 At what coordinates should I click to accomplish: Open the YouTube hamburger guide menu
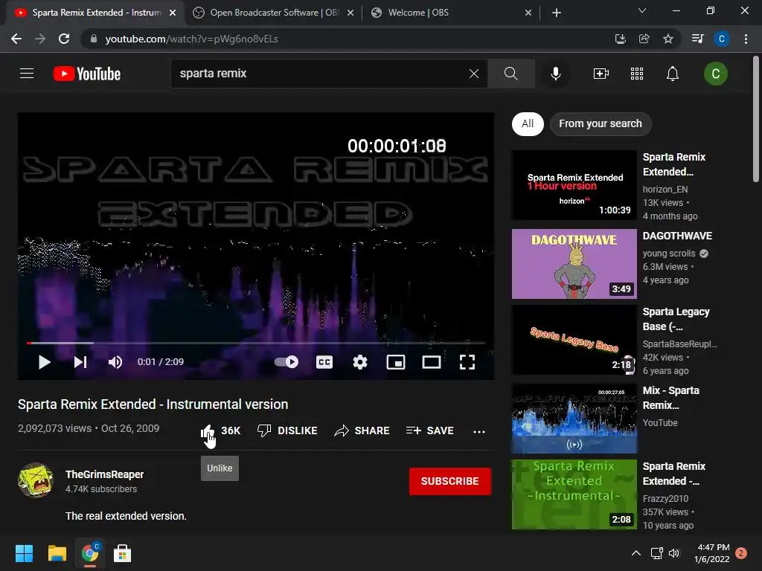(27, 74)
